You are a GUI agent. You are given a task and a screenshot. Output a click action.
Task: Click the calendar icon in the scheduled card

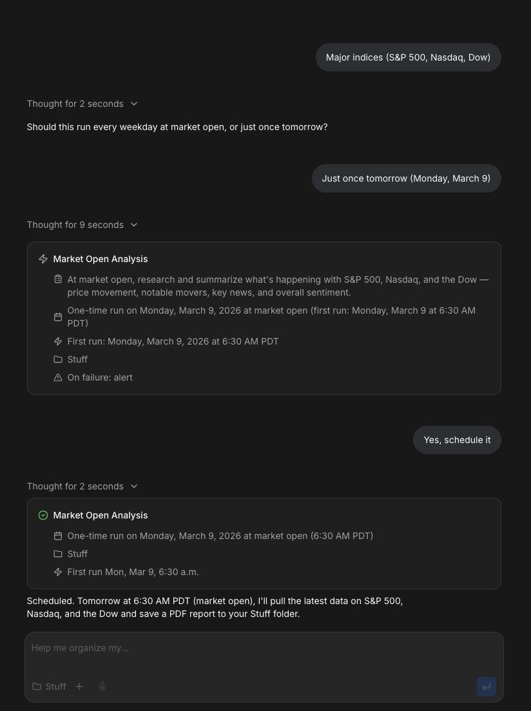[57, 536]
